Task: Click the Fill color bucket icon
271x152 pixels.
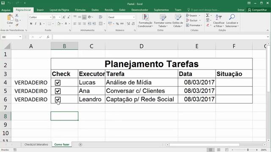Action: coord(59,24)
